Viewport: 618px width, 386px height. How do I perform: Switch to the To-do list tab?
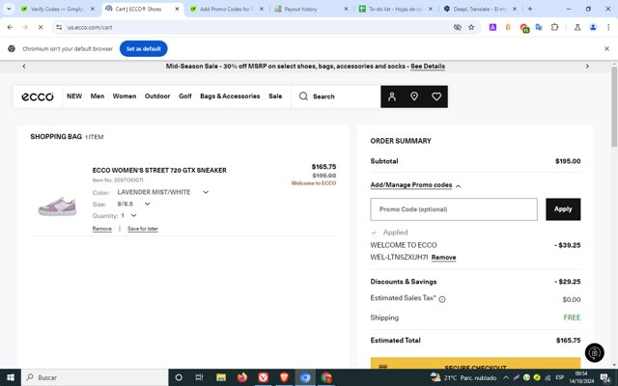(x=395, y=9)
